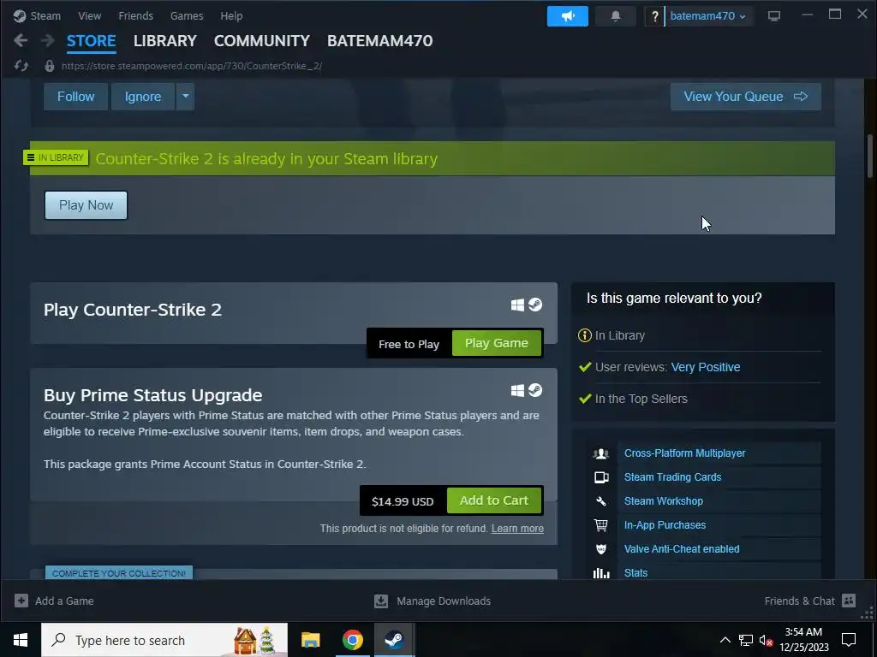Click the In-App Purchases cart icon
Viewport: 877px width, 657px height.
tap(600, 525)
